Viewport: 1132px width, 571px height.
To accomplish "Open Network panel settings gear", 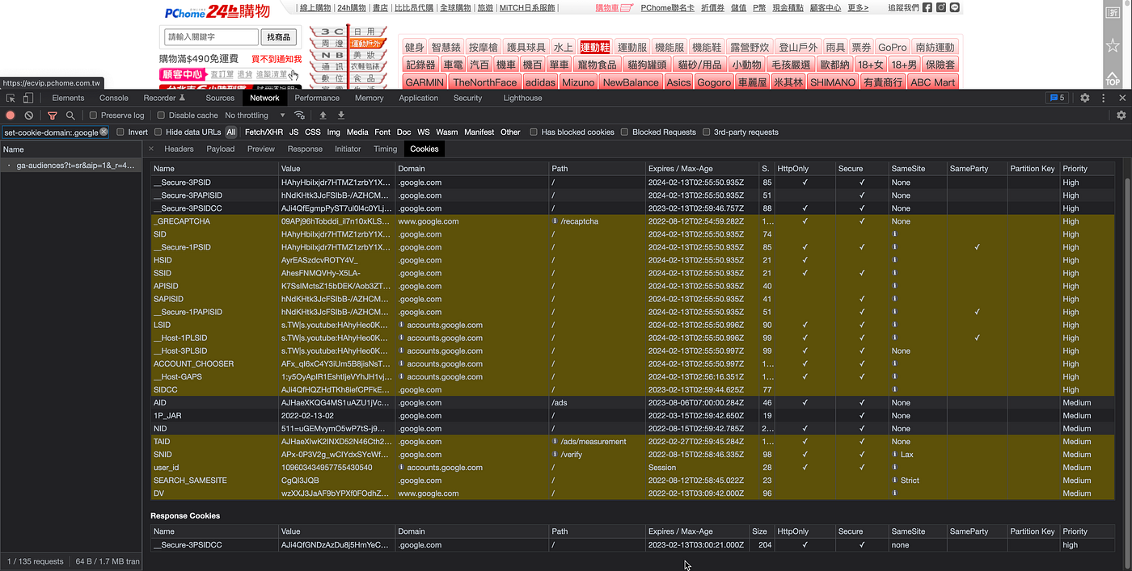I will pos(1121,115).
